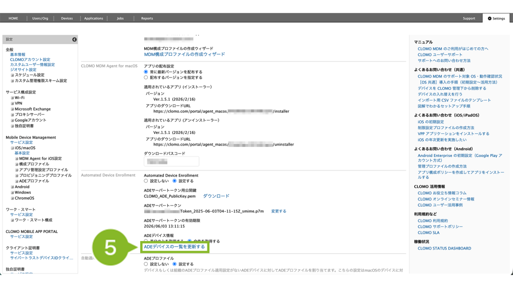Image resolution: width=513 pixels, height=288 pixels.
Task: Expand the Wi-Fi tree node
Action: coord(12,98)
